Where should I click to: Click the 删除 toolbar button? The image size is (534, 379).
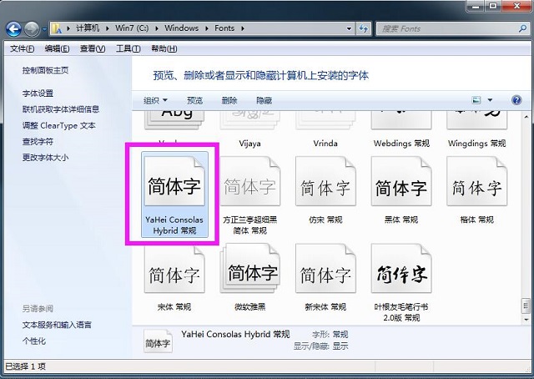[x=229, y=100]
